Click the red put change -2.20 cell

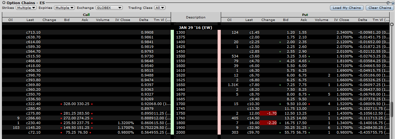268,123
